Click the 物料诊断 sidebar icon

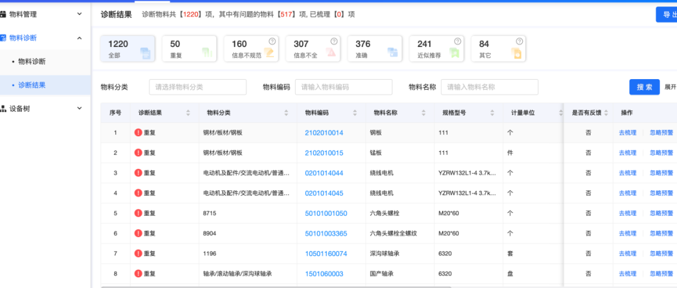pos(3,38)
